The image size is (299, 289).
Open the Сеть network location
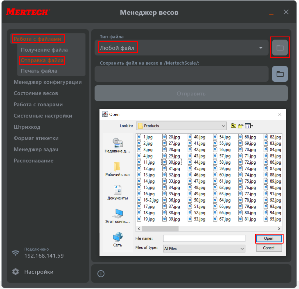[x=117, y=237]
